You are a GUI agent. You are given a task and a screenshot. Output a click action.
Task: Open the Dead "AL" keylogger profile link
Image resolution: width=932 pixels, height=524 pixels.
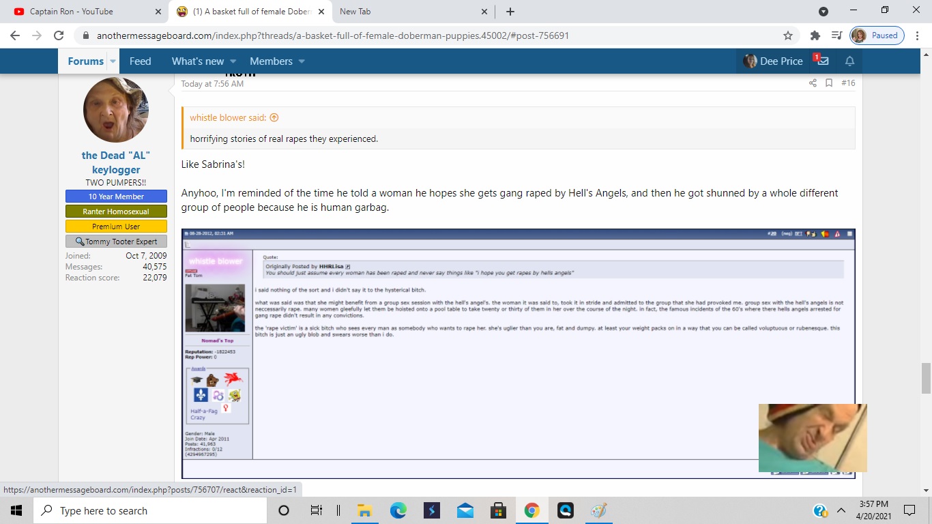click(x=116, y=162)
